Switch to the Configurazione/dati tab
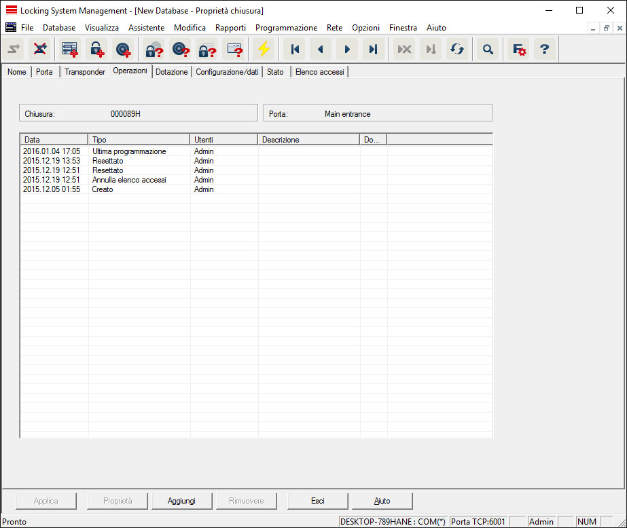627x528 pixels. (227, 72)
